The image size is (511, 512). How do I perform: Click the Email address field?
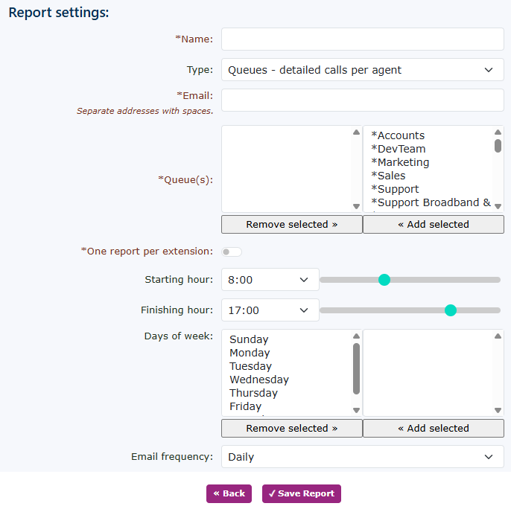tap(362, 100)
